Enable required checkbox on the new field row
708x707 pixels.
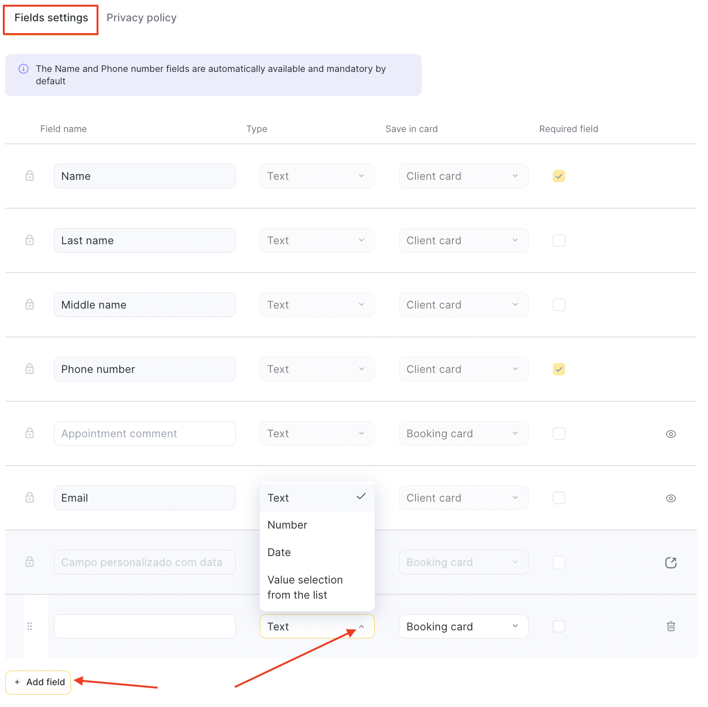pyautogui.click(x=559, y=627)
